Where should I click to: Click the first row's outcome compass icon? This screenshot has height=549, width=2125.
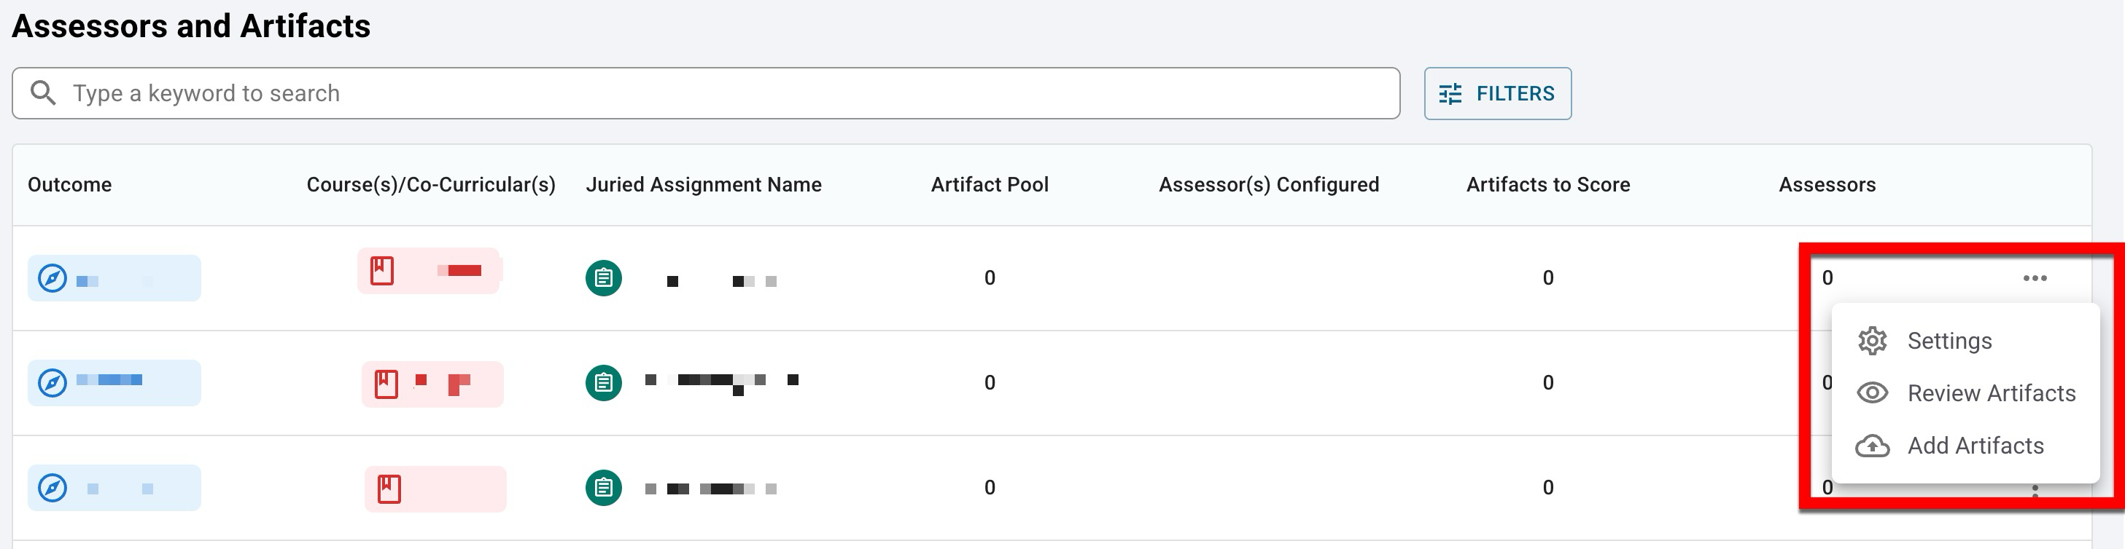[53, 278]
